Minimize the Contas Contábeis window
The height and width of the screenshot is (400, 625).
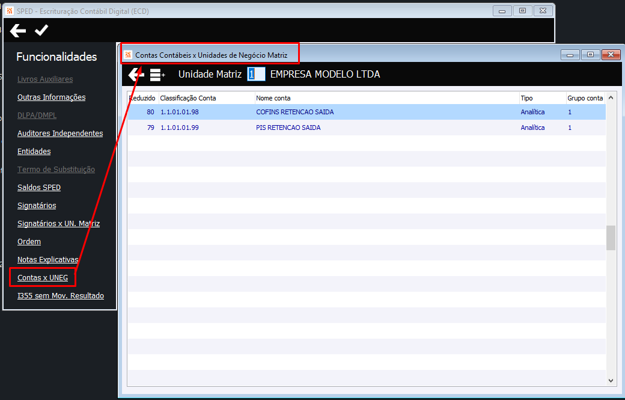570,55
